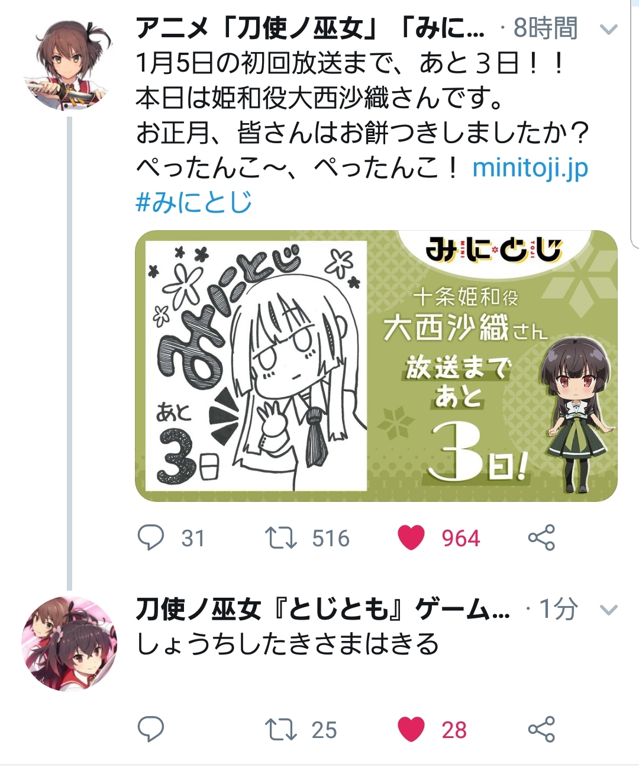Unlike the tweet with 964 likes
Viewport: 639px width, 767px height.
coord(411,538)
